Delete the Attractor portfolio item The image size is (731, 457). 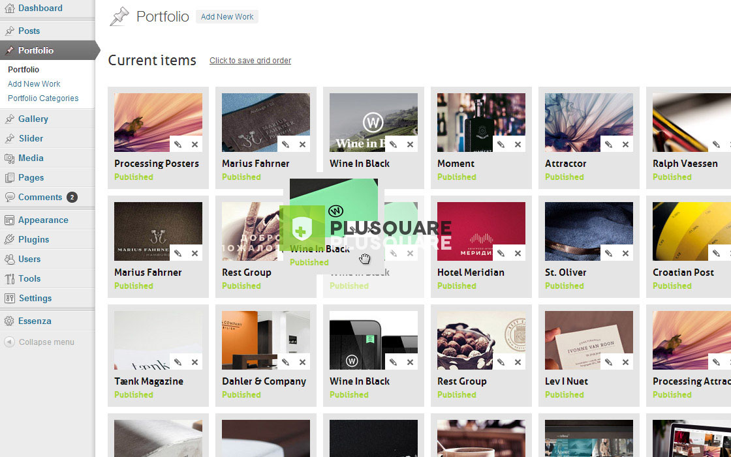click(625, 144)
